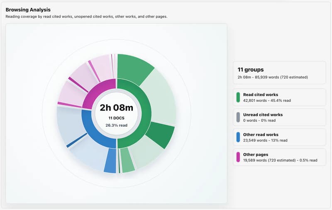Click the blue Other read works swatch
This screenshot has width=332, height=210.
pos(238,137)
